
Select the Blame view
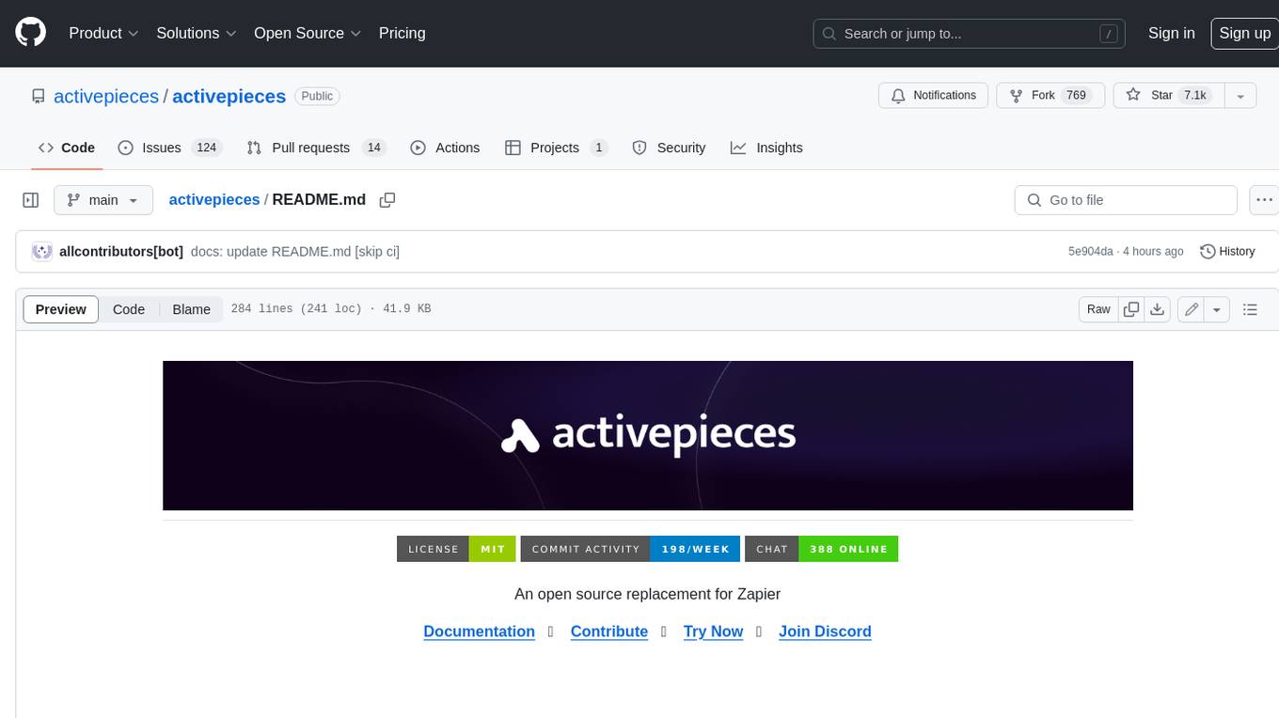(x=191, y=309)
